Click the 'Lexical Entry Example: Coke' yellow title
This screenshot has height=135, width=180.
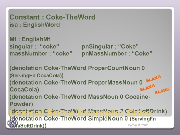coord(80,113)
